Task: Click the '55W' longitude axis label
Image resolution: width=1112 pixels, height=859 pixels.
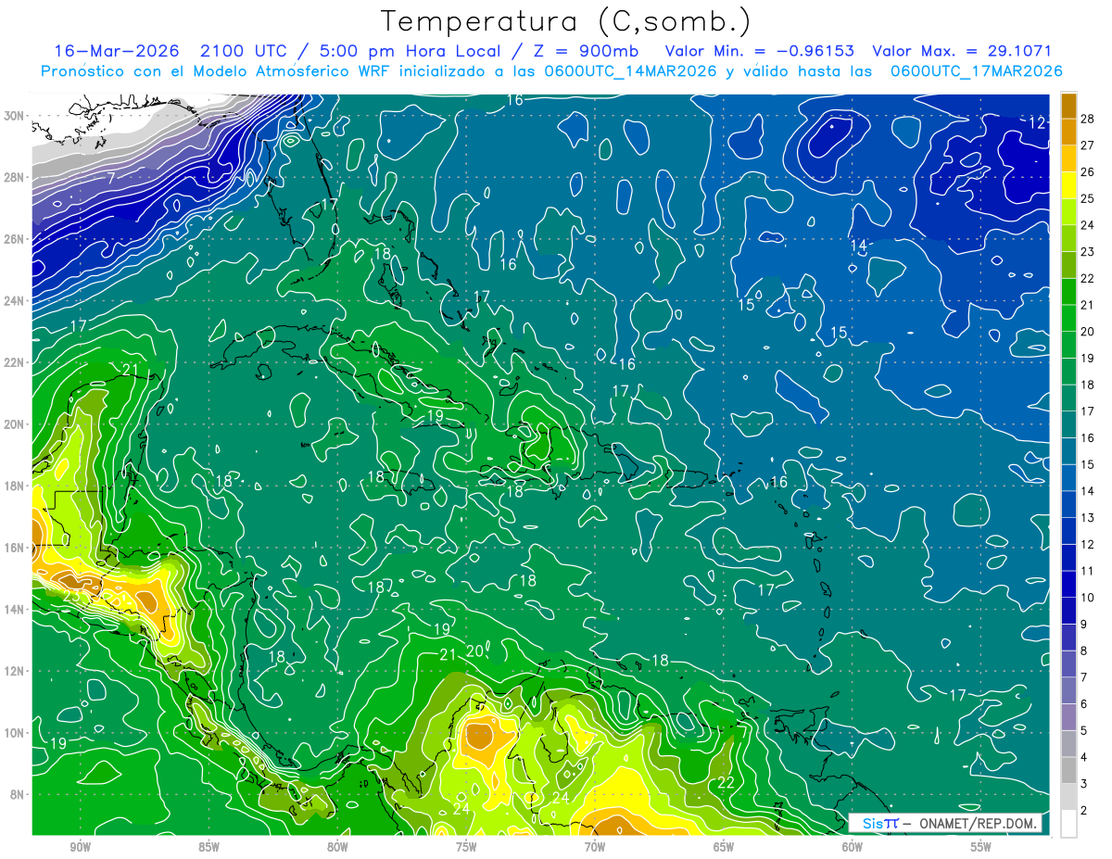Action: click(x=981, y=847)
